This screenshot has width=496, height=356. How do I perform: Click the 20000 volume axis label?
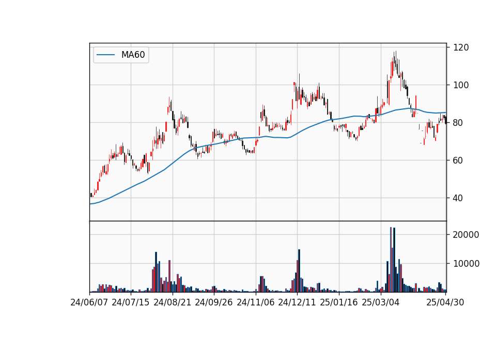(x=466, y=235)
